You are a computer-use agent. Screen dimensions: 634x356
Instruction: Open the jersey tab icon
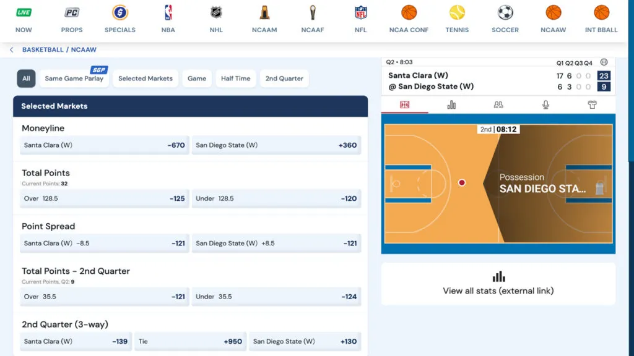click(x=592, y=105)
